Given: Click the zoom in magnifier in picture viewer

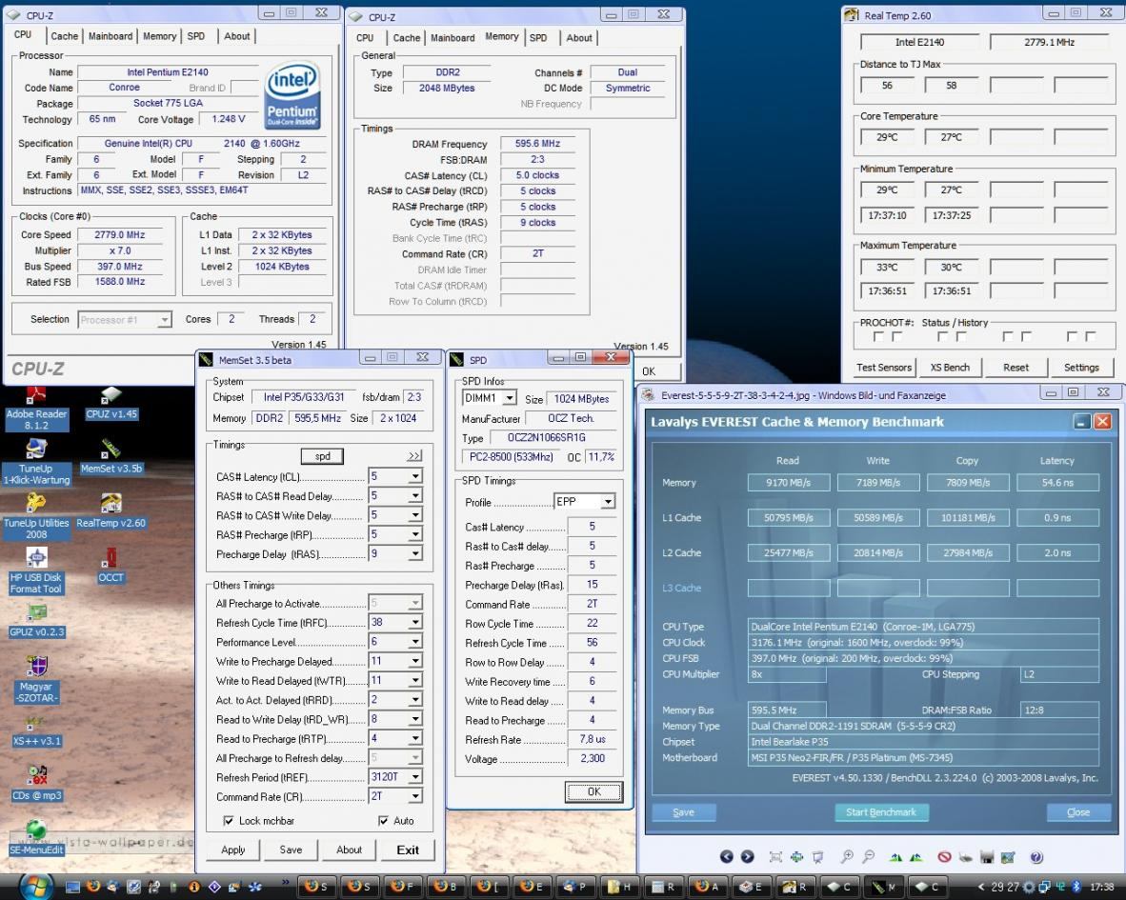Looking at the screenshot, I should pyautogui.click(x=848, y=856).
